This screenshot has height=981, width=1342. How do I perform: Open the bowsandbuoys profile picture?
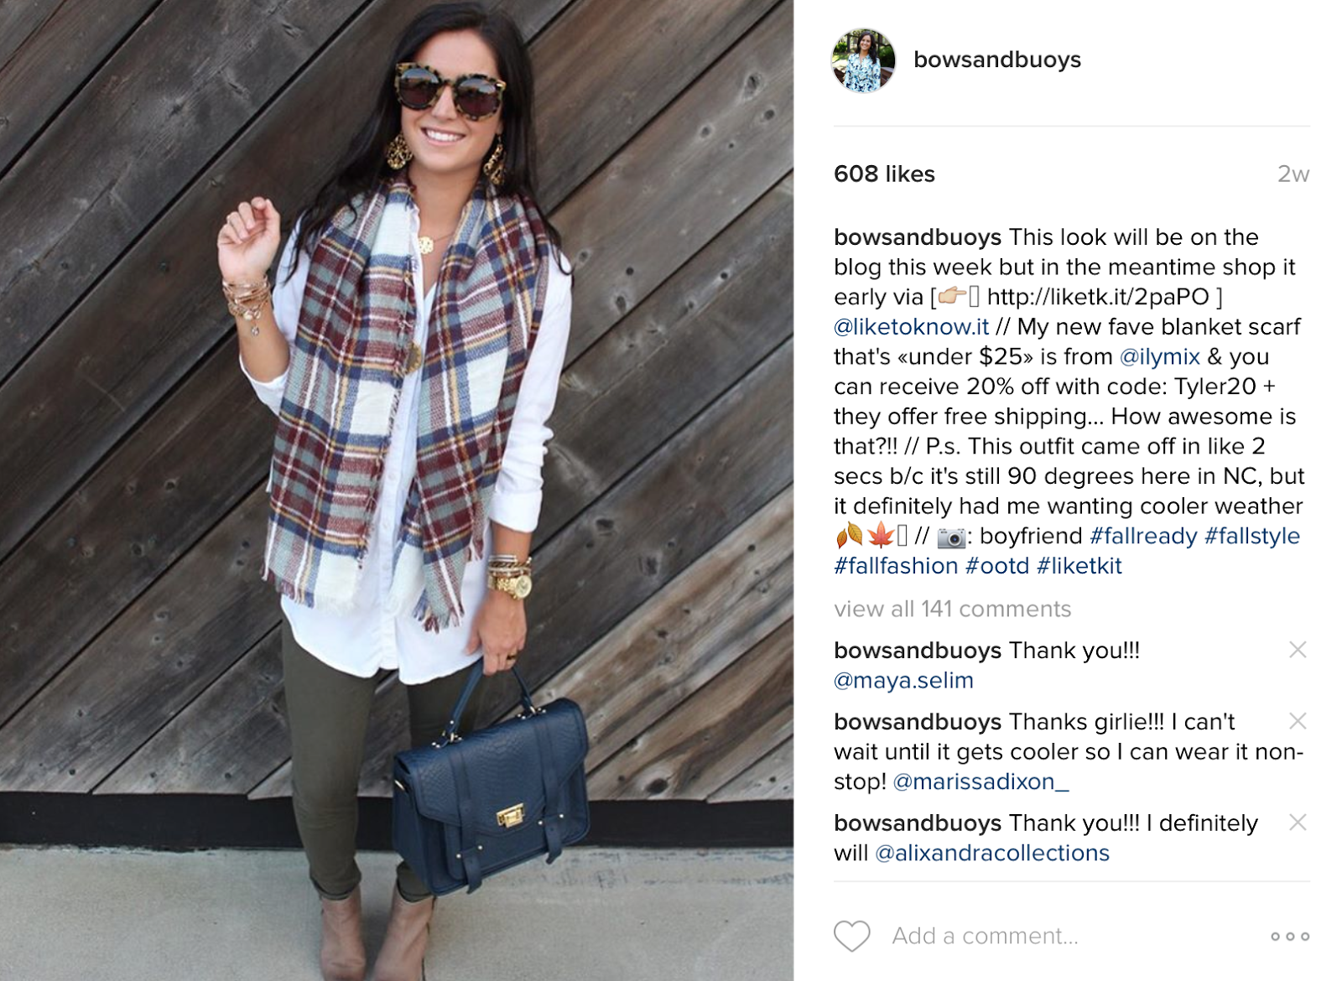tap(863, 60)
